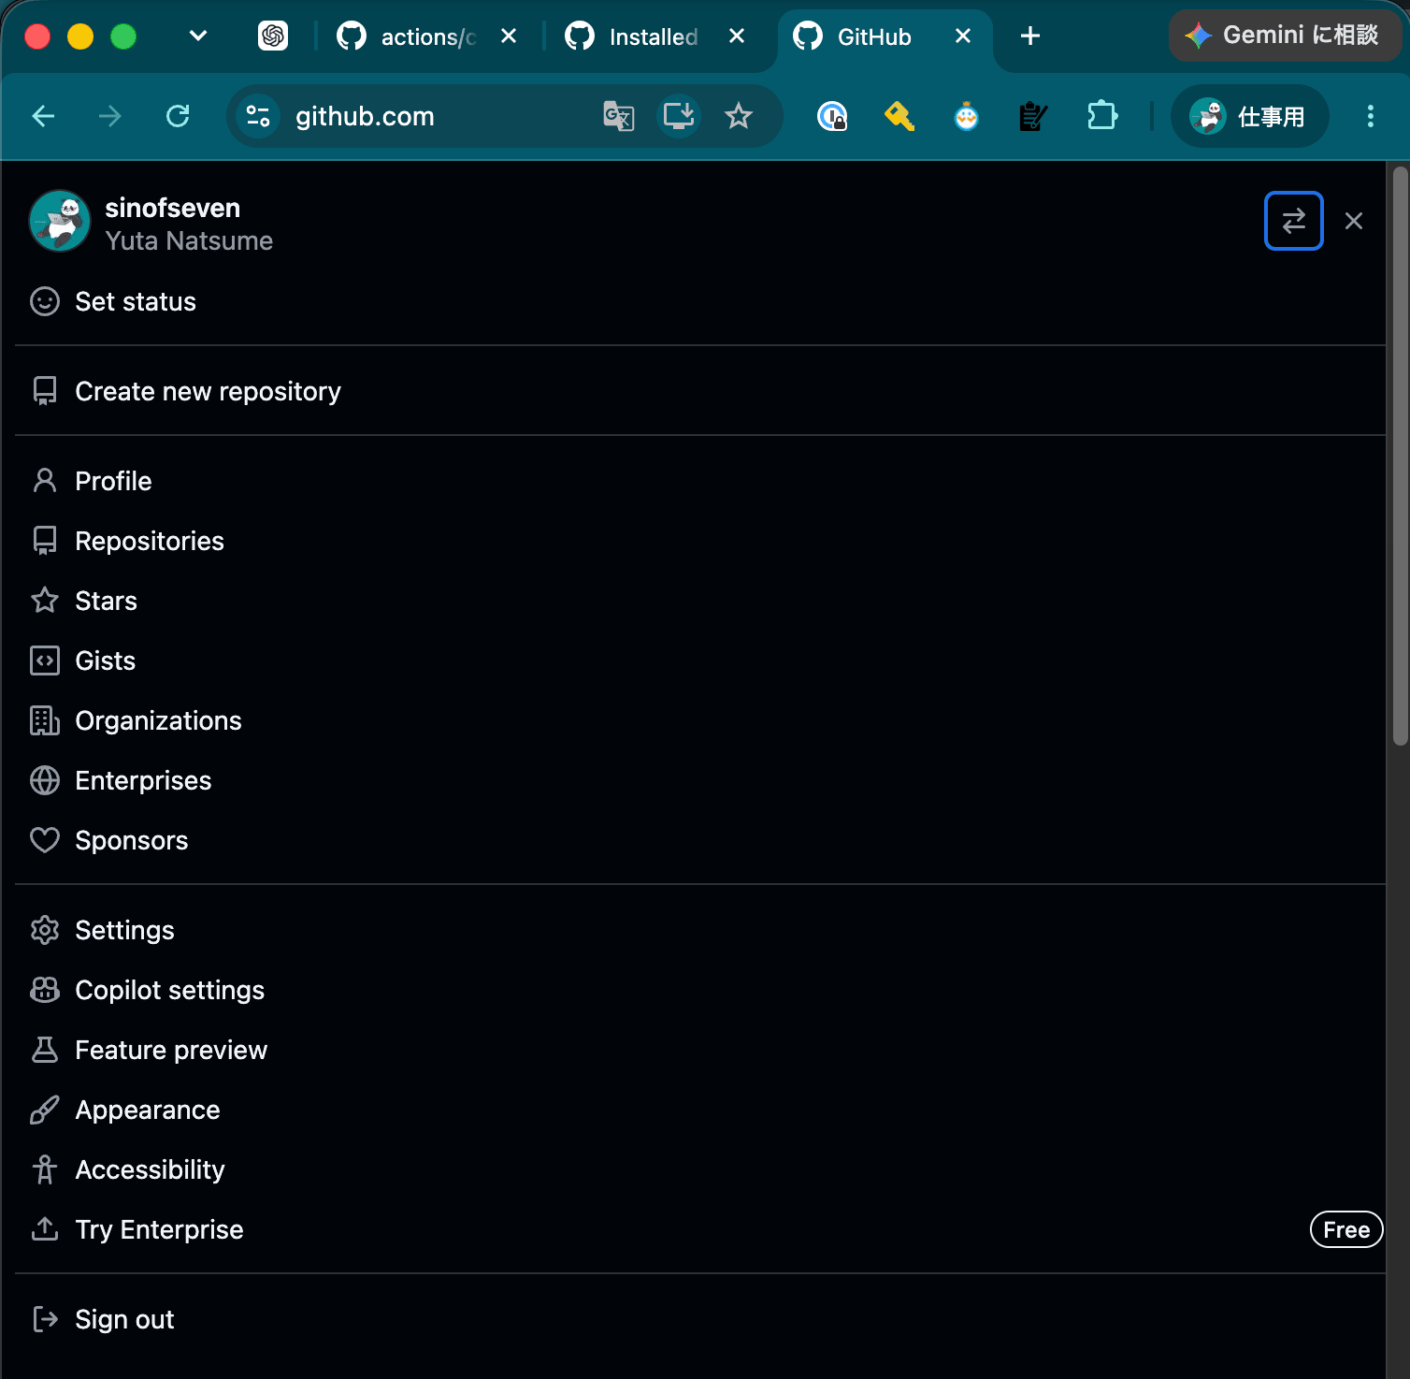Open Create new repository

tap(700, 391)
